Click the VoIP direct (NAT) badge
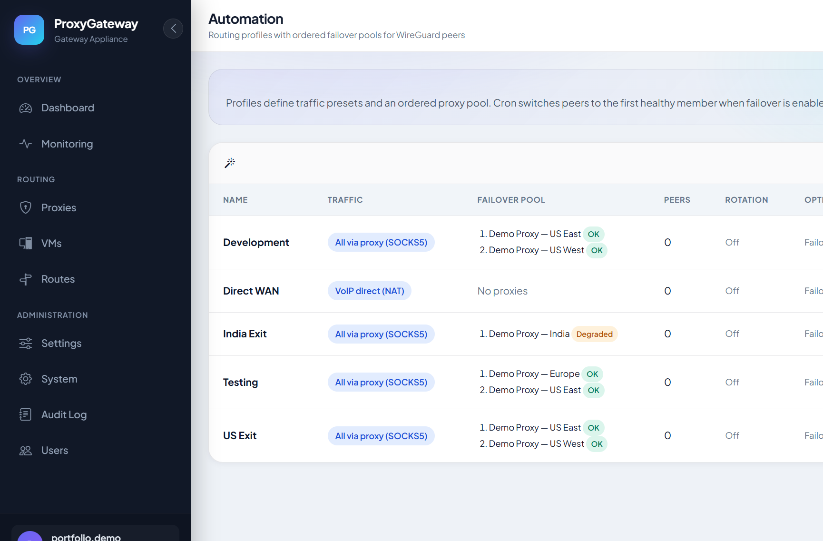Image resolution: width=823 pixels, height=541 pixels. tap(370, 291)
